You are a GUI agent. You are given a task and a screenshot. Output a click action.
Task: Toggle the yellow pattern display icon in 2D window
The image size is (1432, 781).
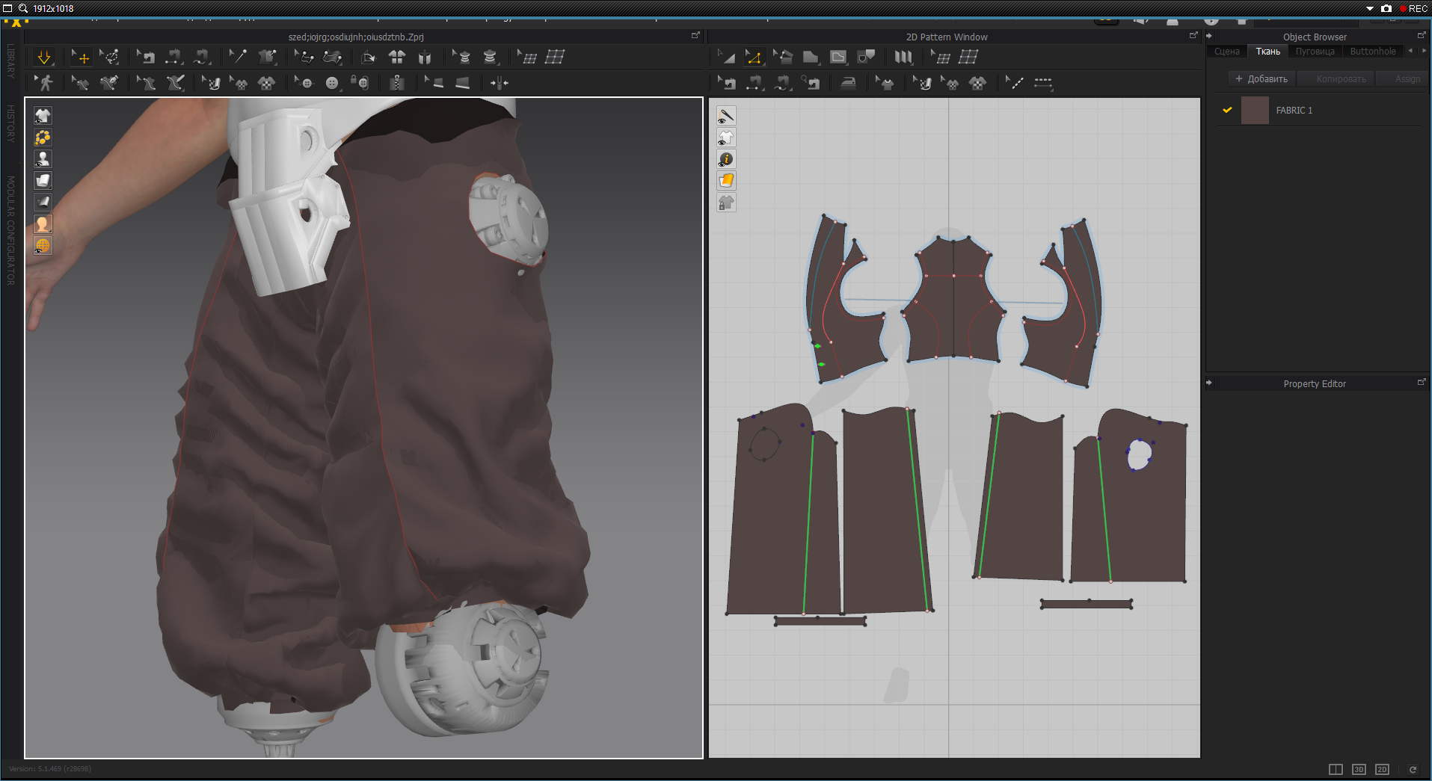click(x=726, y=180)
